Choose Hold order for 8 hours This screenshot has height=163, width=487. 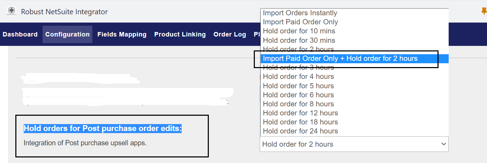tap(298, 104)
